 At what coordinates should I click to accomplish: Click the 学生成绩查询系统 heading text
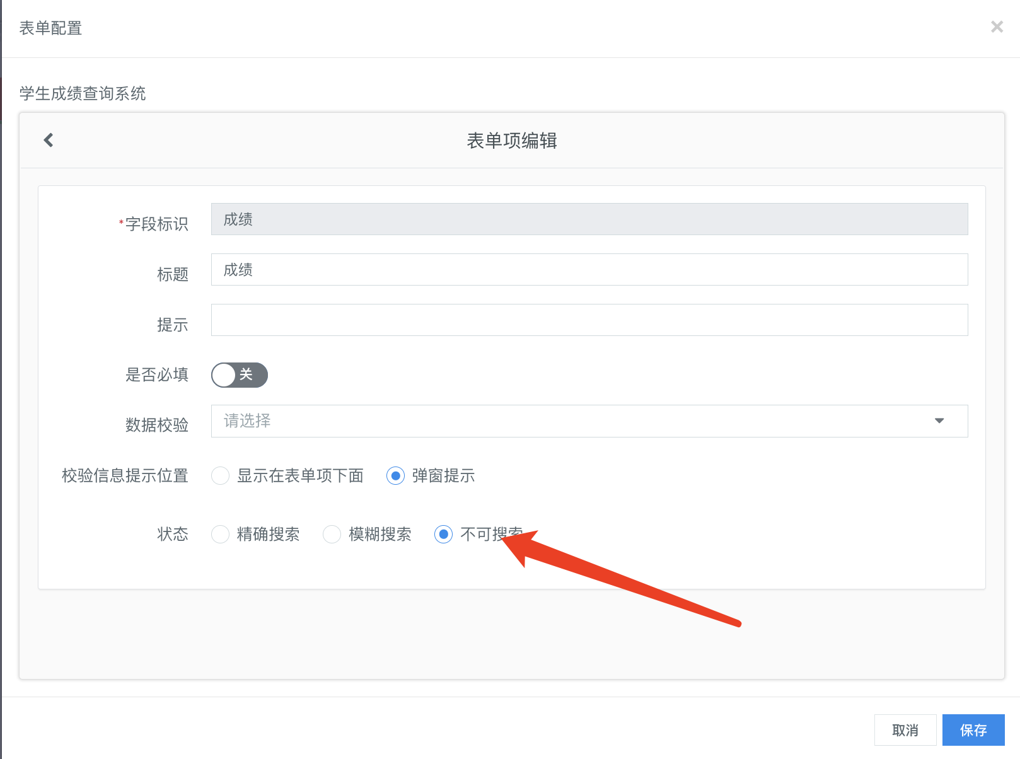pyautogui.click(x=83, y=93)
